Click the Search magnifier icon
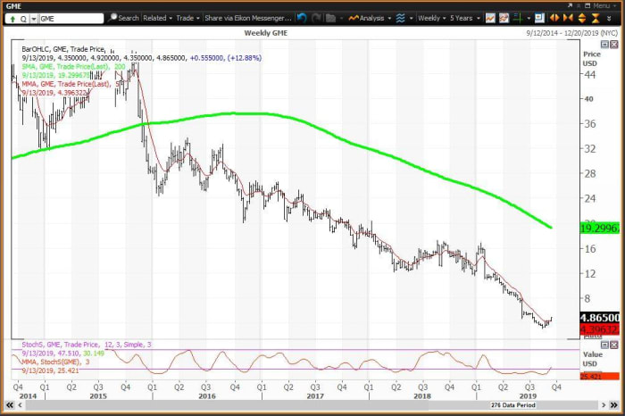 [x=113, y=17]
